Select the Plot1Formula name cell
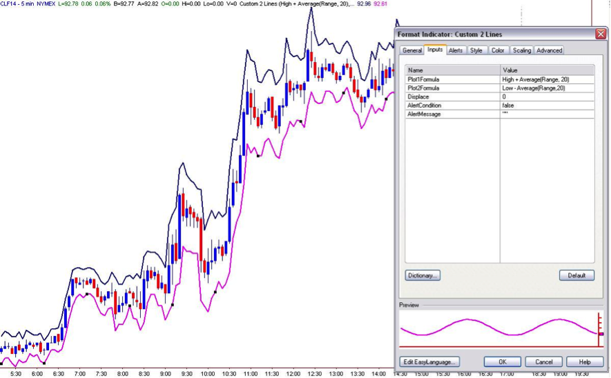Screen dimensions: 611x378 453,79
